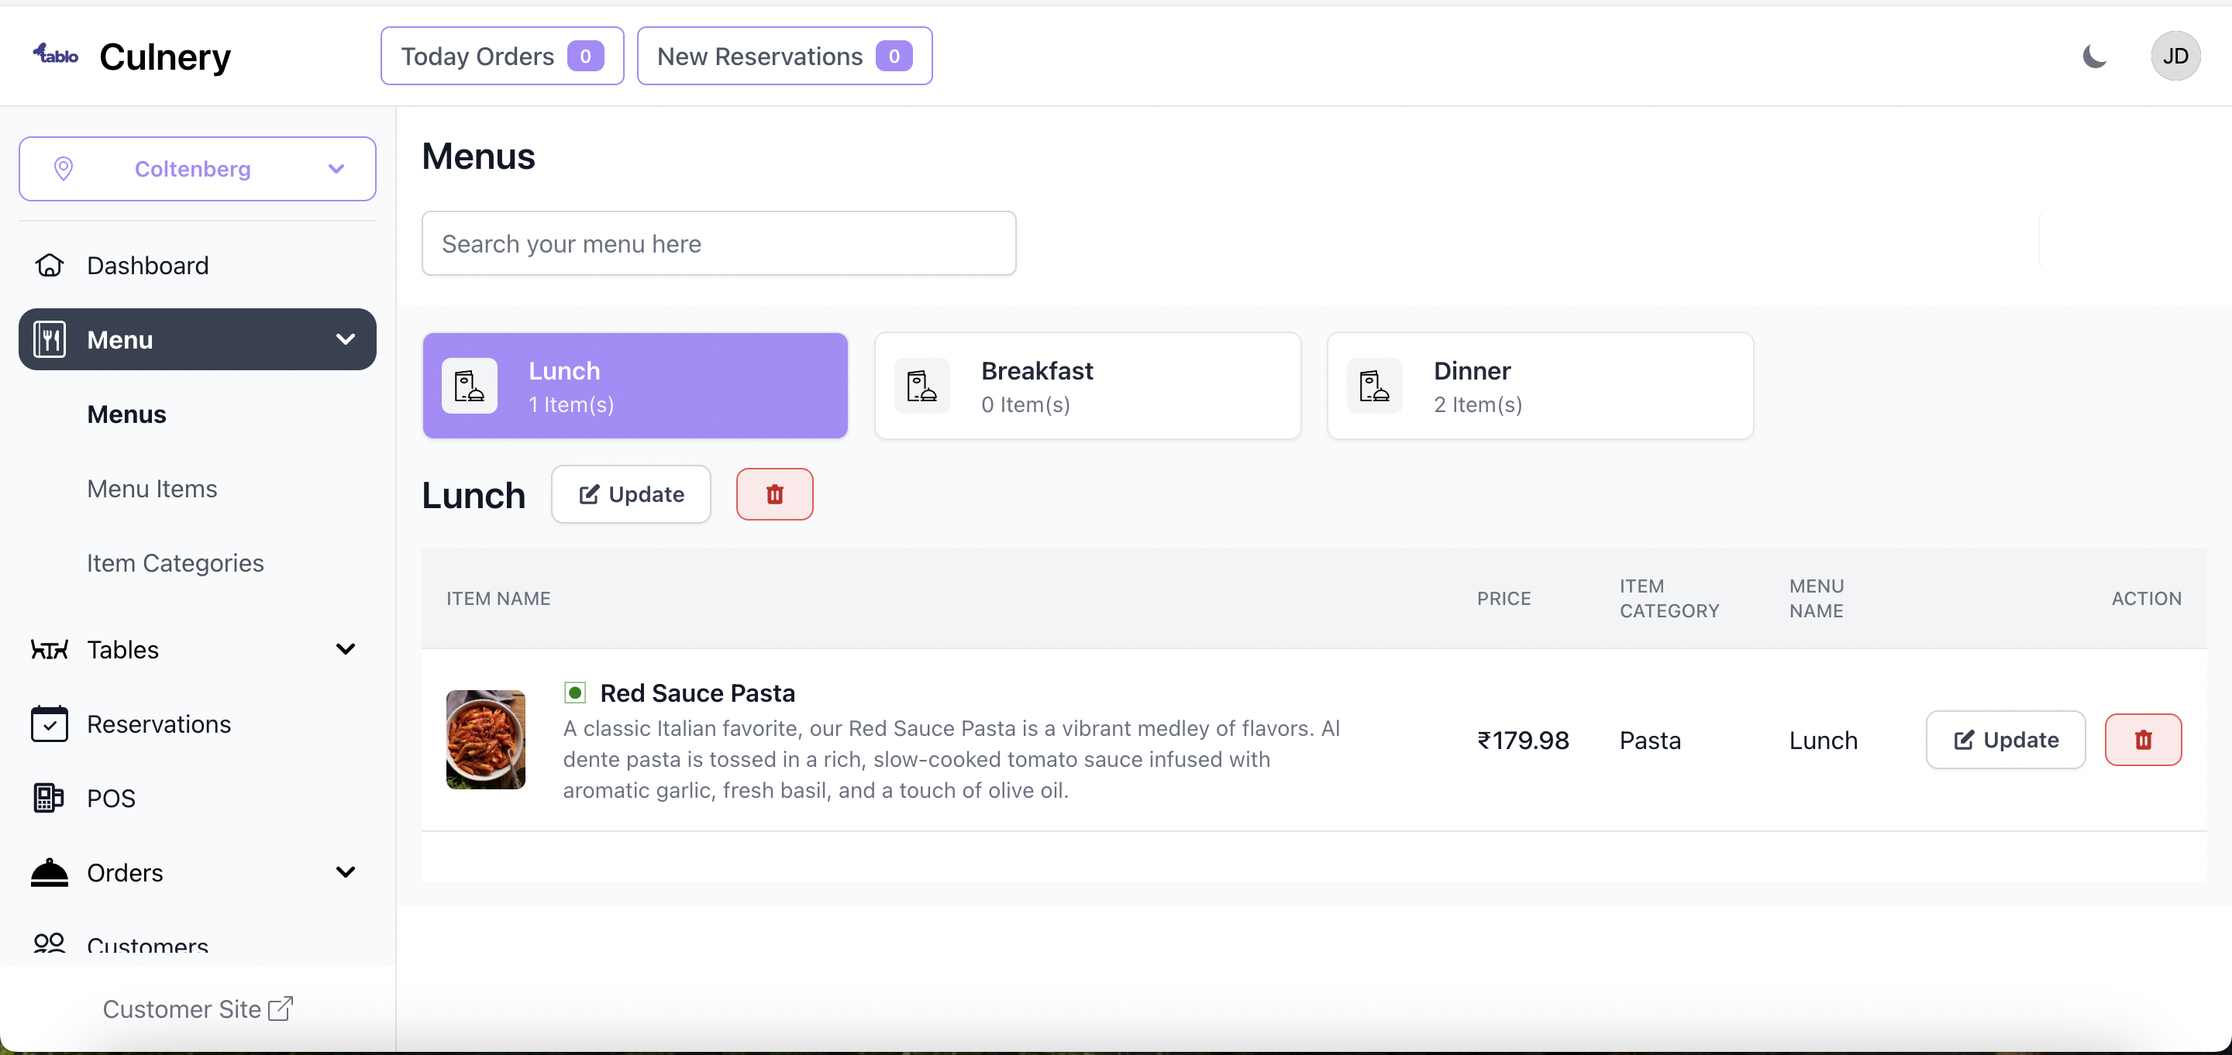
Task: Expand the Tables sidebar section
Action: point(345,650)
